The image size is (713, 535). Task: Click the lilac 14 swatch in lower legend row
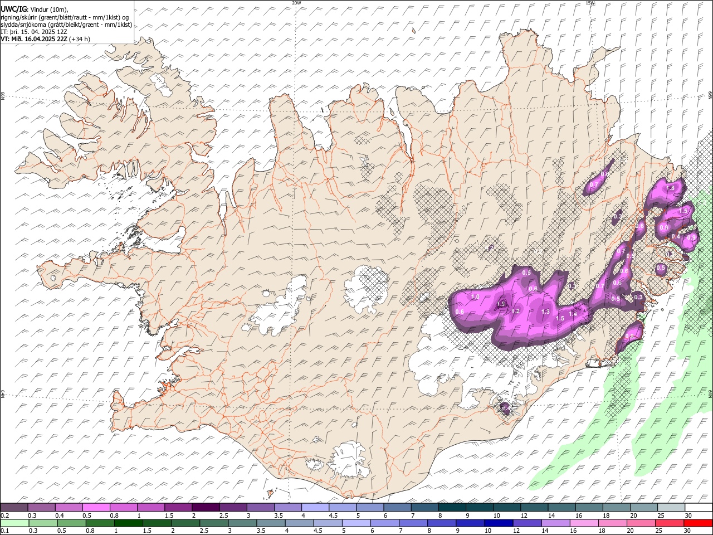point(555,523)
